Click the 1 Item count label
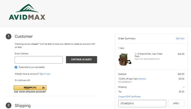191x109 pixels. pos(121,48)
